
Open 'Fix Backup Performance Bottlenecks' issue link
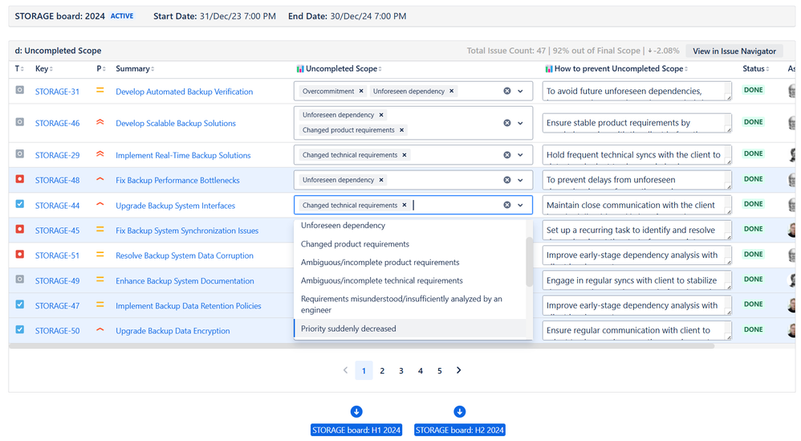(x=177, y=180)
